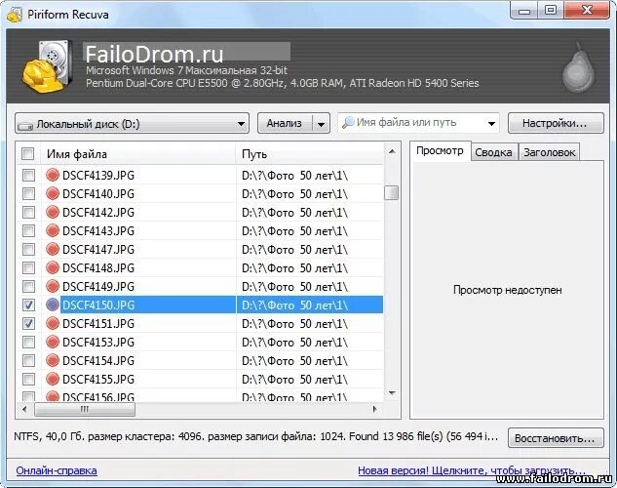Click the horizontal scrollbar thumb of file list
617x488 pixels.
point(85,410)
